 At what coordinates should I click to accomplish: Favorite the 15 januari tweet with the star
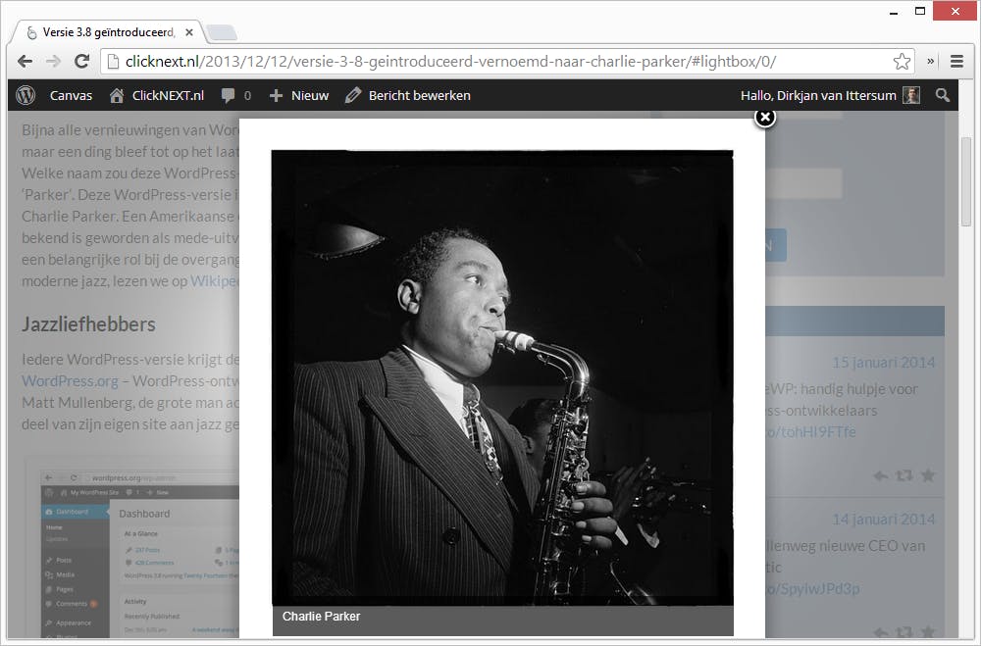click(928, 475)
